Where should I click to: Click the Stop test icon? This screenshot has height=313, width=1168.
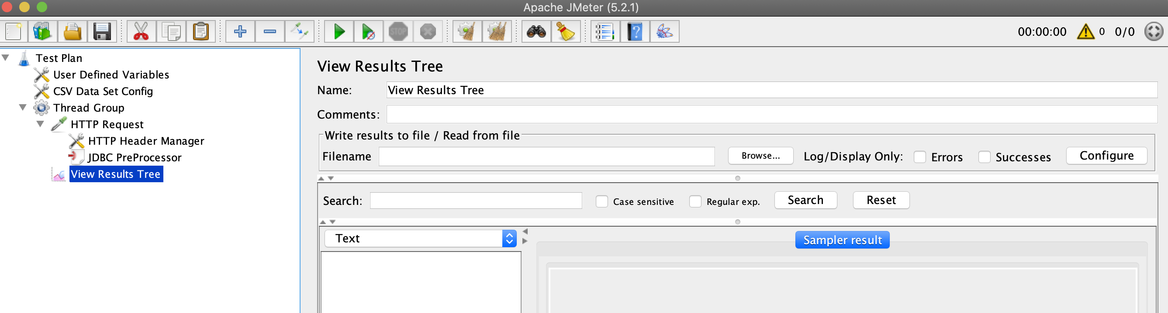pyautogui.click(x=398, y=32)
